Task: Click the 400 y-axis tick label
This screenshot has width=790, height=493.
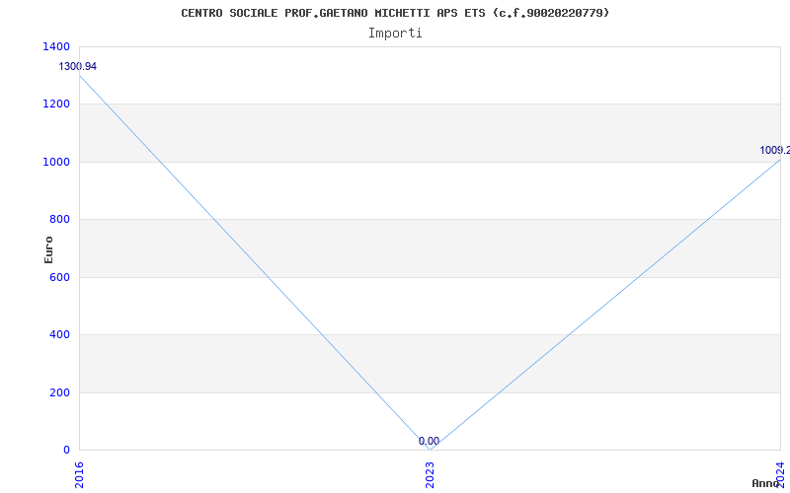Action: 59,334
